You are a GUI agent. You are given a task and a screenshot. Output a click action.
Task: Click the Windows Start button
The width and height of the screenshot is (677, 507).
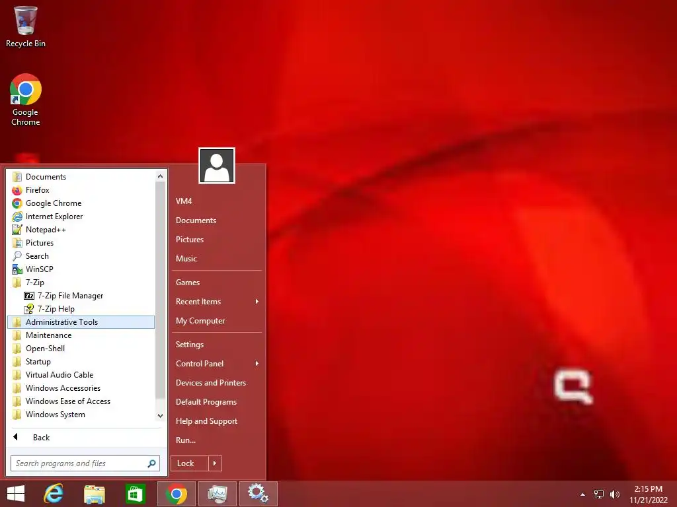click(16, 494)
